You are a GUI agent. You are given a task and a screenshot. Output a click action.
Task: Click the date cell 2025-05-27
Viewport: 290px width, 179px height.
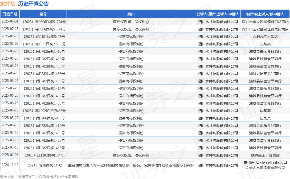(x=10, y=118)
